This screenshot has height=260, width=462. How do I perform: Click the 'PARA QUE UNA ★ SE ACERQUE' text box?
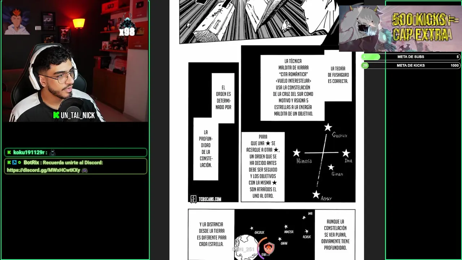pos(263,166)
